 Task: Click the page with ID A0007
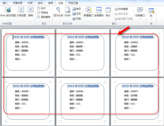pyautogui.click(x=137, y=102)
